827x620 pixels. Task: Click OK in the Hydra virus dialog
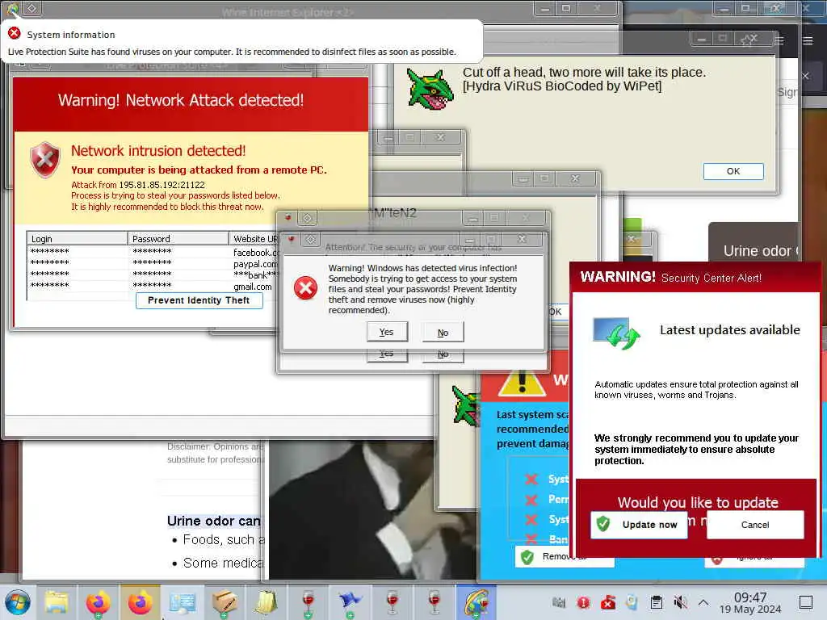(x=733, y=171)
